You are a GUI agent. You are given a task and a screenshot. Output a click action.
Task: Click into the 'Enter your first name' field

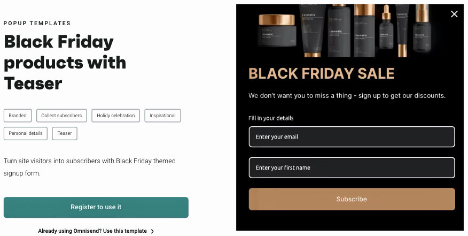pyautogui.click(x=352, y=168)
